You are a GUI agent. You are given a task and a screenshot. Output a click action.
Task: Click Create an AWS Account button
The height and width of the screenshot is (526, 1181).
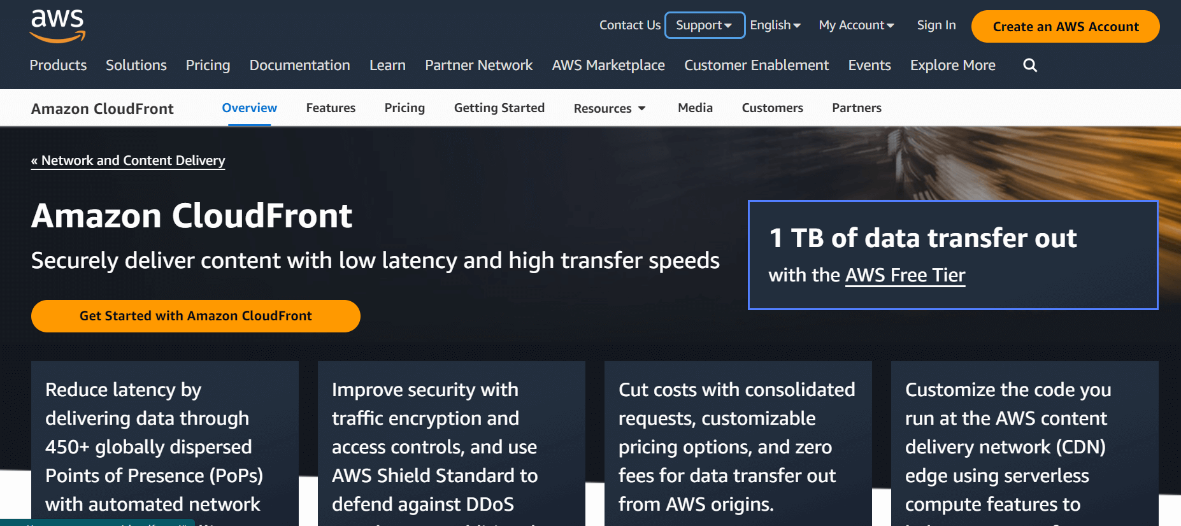(x=1065, y=26)
